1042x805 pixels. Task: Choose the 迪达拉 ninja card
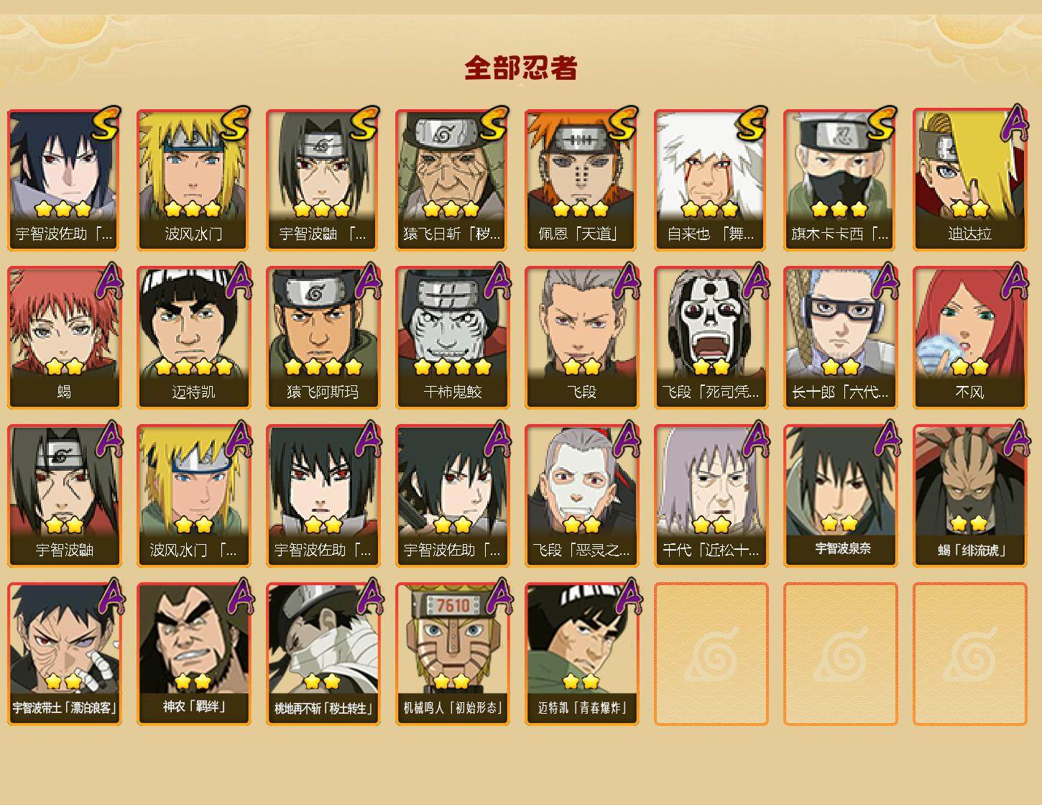(969, 180)
